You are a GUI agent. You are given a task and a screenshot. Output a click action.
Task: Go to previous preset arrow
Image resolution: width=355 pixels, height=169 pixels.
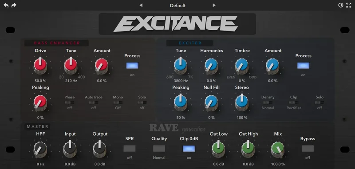(141, 5)
